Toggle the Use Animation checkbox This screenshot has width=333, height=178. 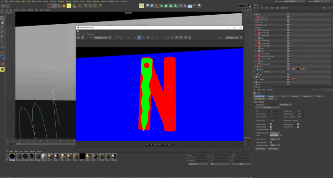(x=271, y=124)
